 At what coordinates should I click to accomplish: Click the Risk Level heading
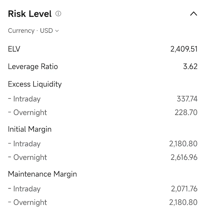click(30, 14)
